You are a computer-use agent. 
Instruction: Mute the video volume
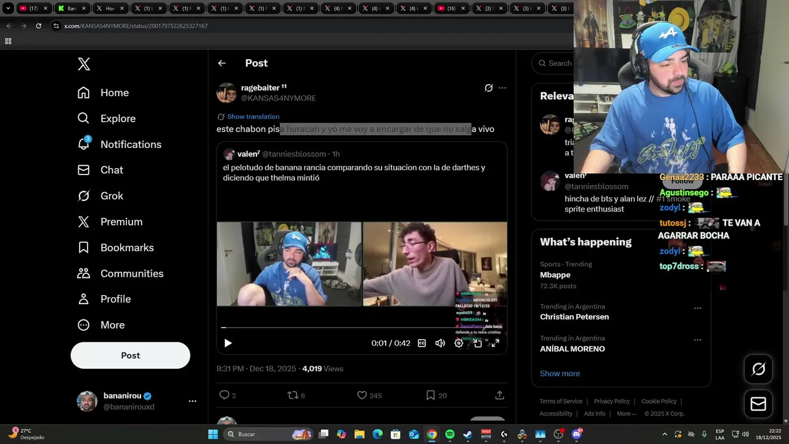(x=440, y=343)
